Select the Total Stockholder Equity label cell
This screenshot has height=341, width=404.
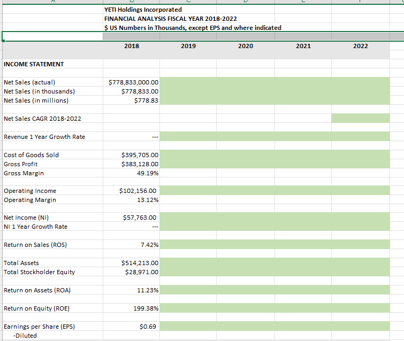(39, 272)
